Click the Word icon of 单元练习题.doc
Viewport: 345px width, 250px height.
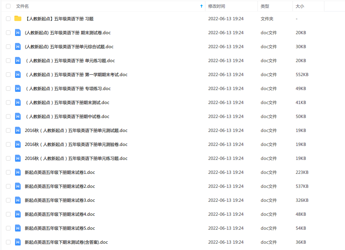coord(18,60)
